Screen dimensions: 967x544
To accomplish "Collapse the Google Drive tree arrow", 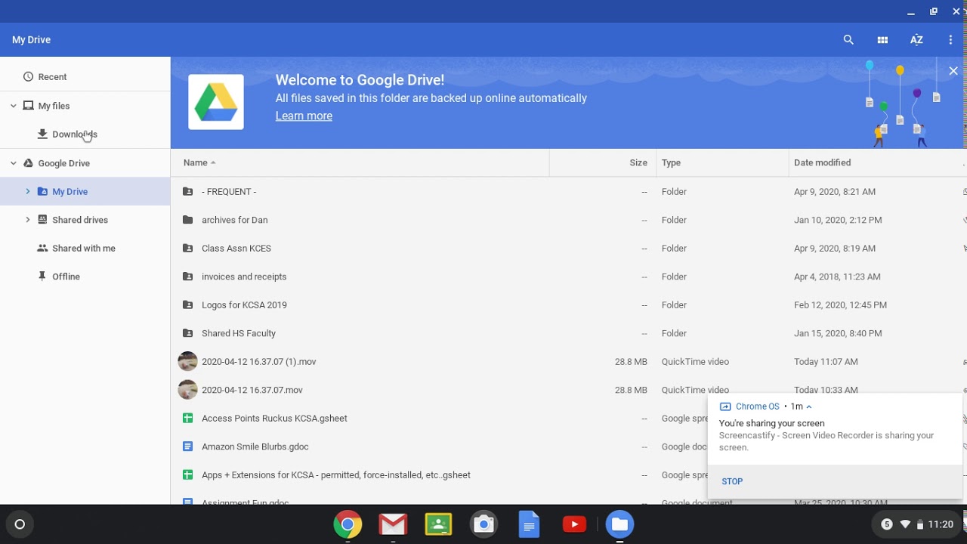I will (x=13, y=163).
